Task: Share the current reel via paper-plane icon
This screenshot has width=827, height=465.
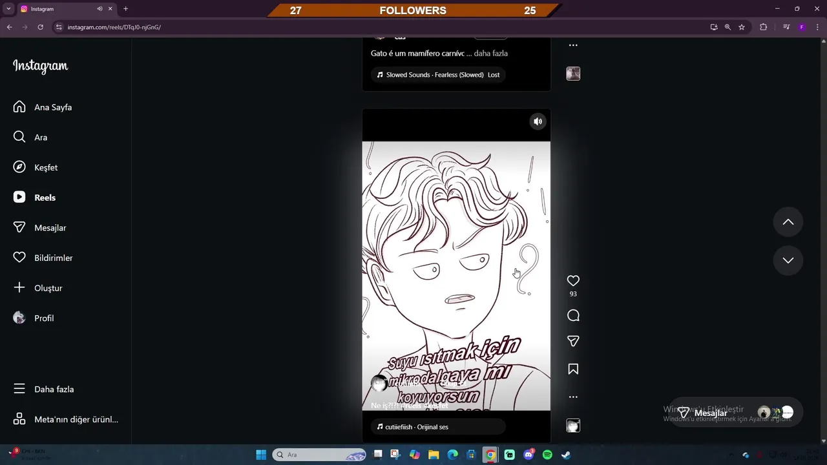Action: pyautogui.click(x=573, y=341)
